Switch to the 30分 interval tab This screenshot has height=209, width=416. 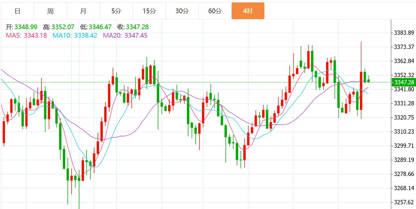pyautogui.click(x=182, y=11)
